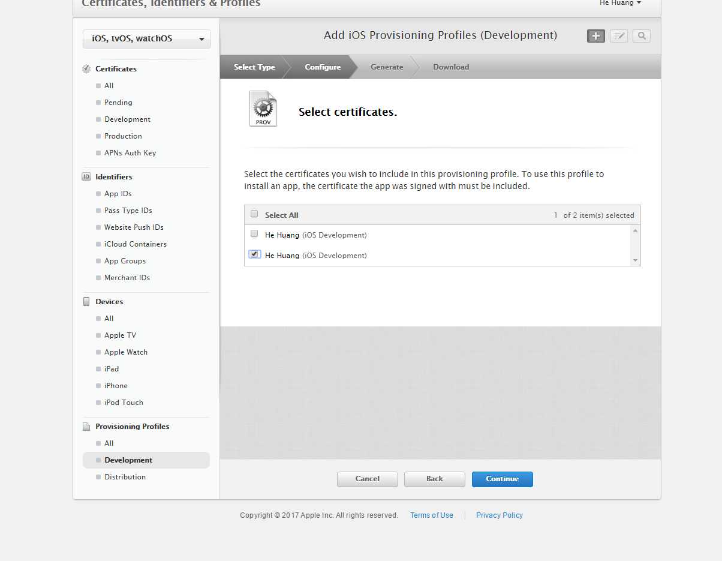Open Production certificates
722x561 pixels.
click(123, 136)
